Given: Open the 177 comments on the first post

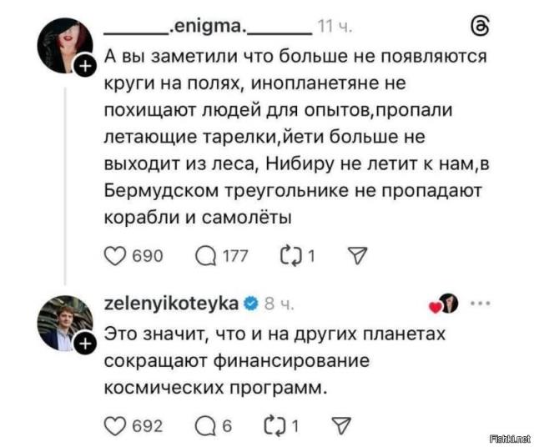Looking at the screenshot, I should click(205, 256).
